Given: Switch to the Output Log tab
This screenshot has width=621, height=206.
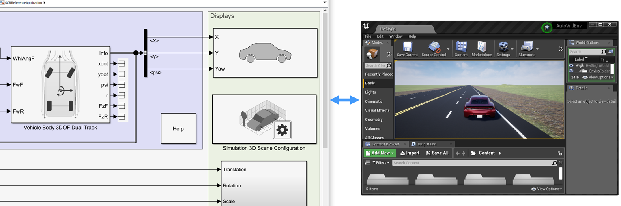Looking at the screenshot, I should 426,144.
